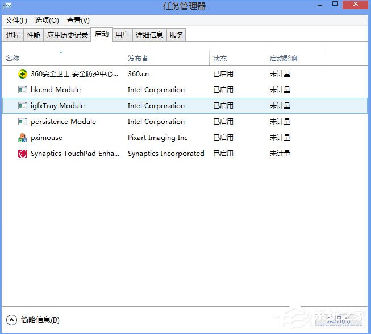Select the igfxTray Module name text
The image size is (371, 334).
57,106
